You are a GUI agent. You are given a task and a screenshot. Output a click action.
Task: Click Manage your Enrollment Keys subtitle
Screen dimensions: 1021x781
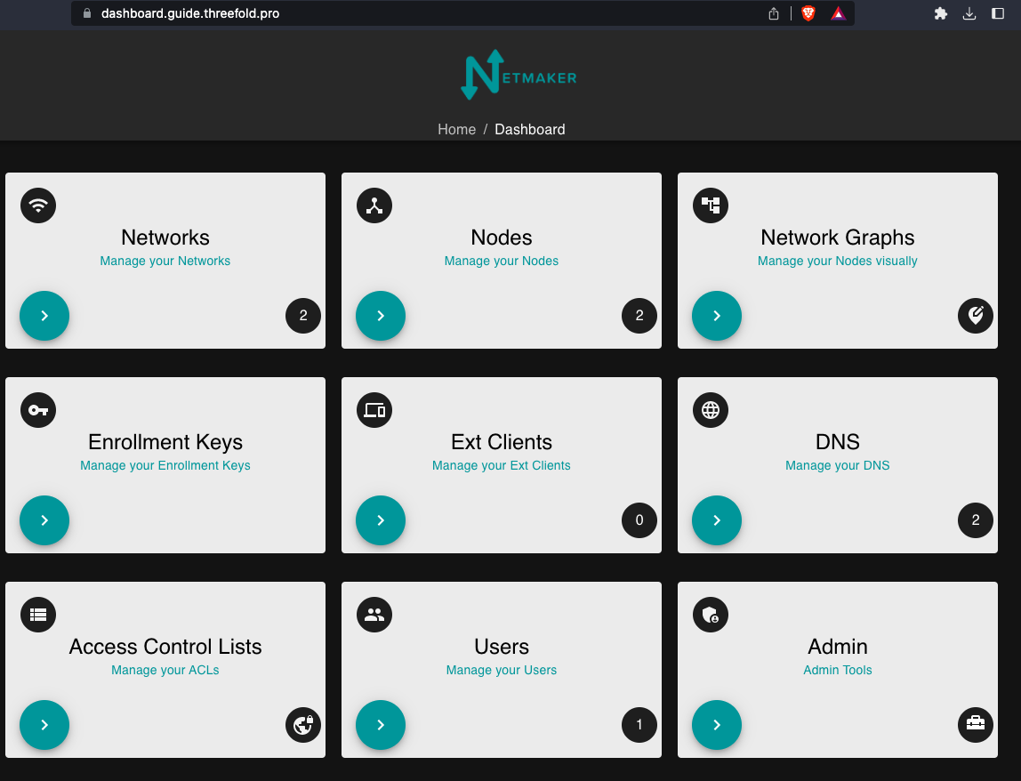(x=165, y=465)
